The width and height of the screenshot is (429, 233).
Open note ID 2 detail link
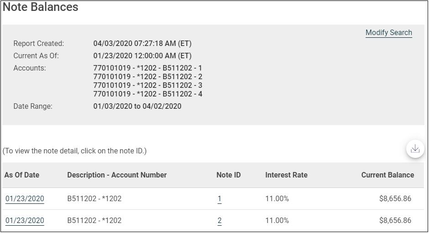pos(220,221)
